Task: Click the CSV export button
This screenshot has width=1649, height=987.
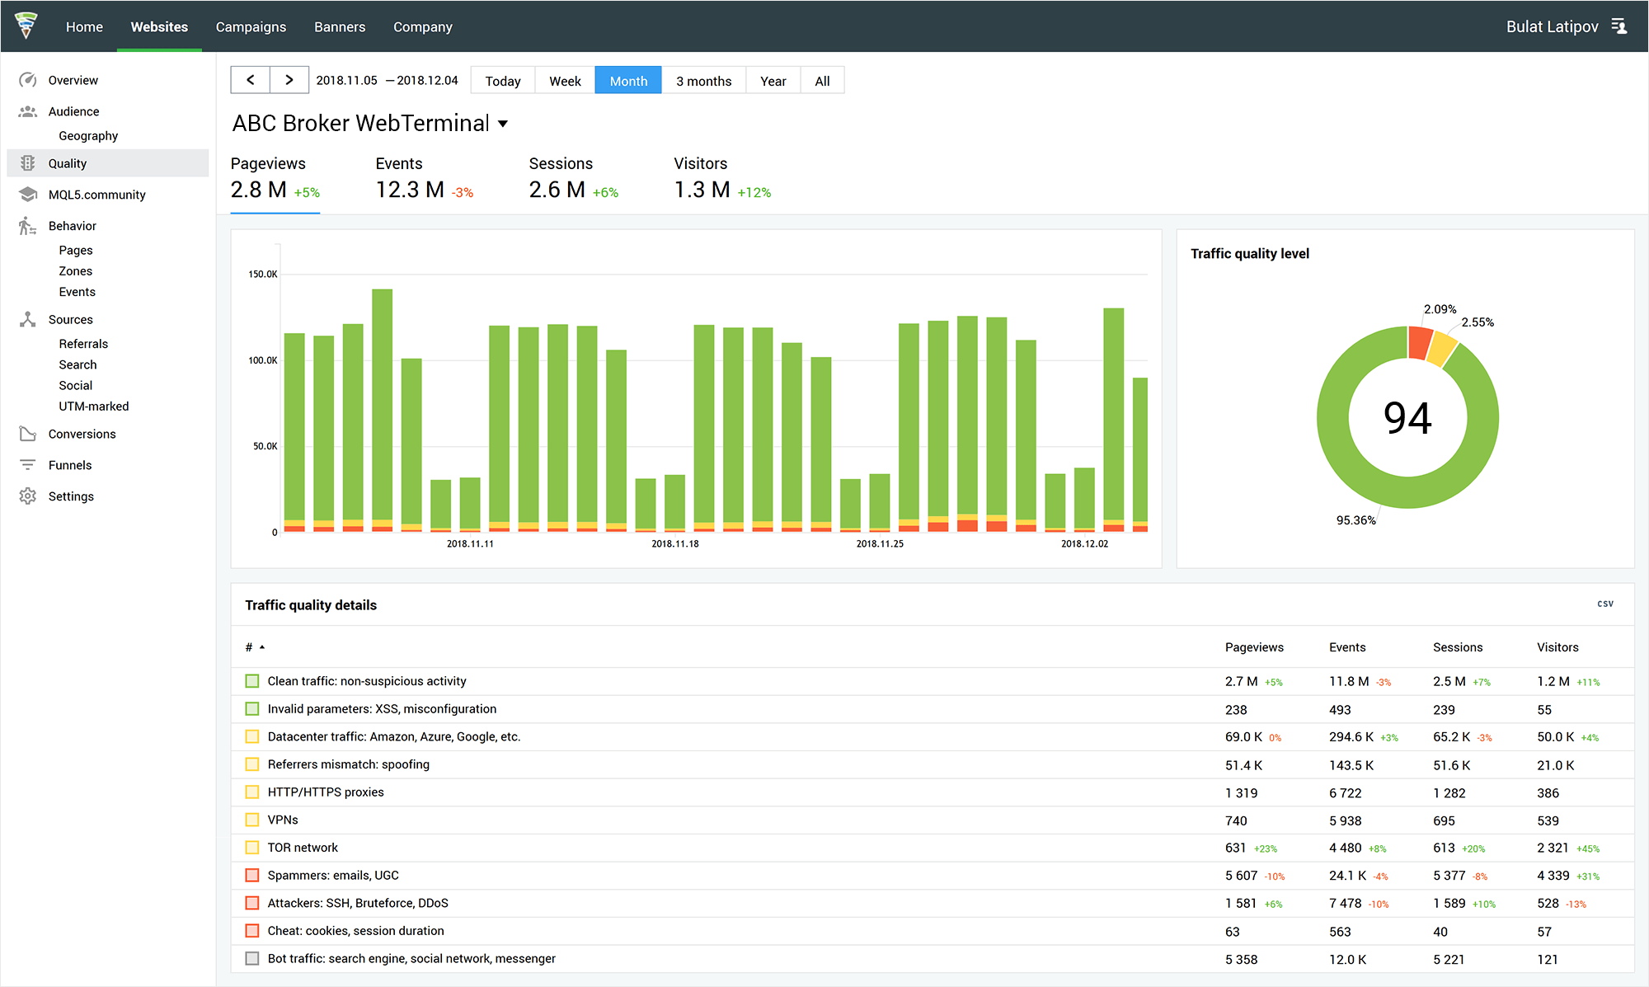Action: pyautogui.click(x=1605, y=603)
